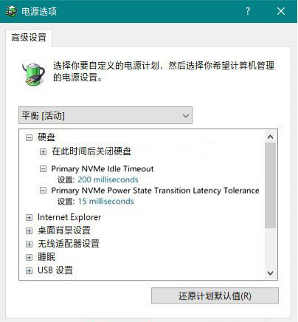This screenshot has width=298, height=322.
Task: Expand the USB 设置 node
Action: click(x=29, y=270)
